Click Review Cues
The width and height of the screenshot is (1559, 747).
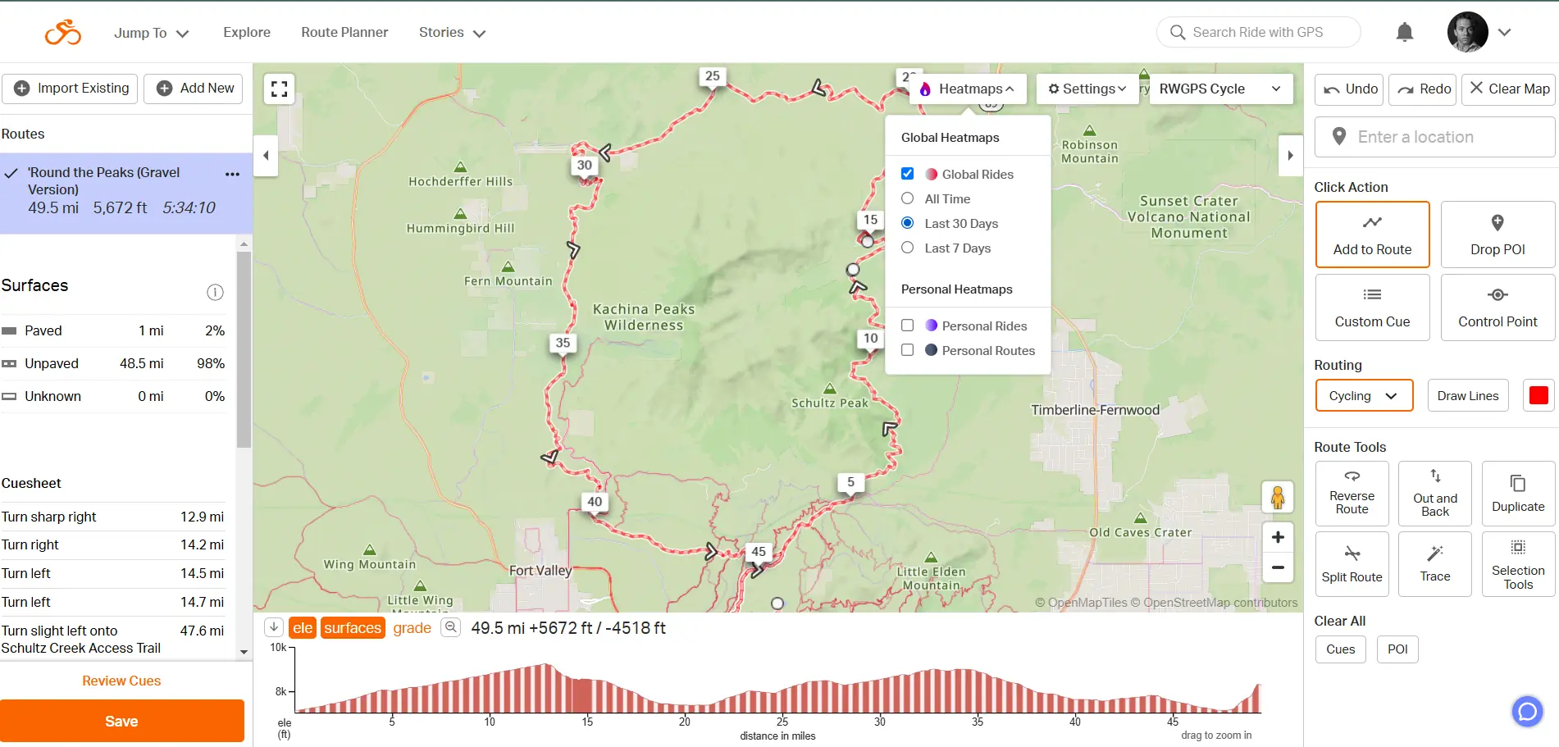click(x=121, y=681)
